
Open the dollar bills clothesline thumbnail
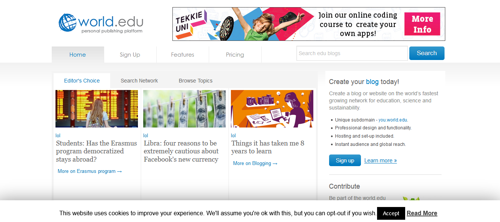click(x=184, y=109)
